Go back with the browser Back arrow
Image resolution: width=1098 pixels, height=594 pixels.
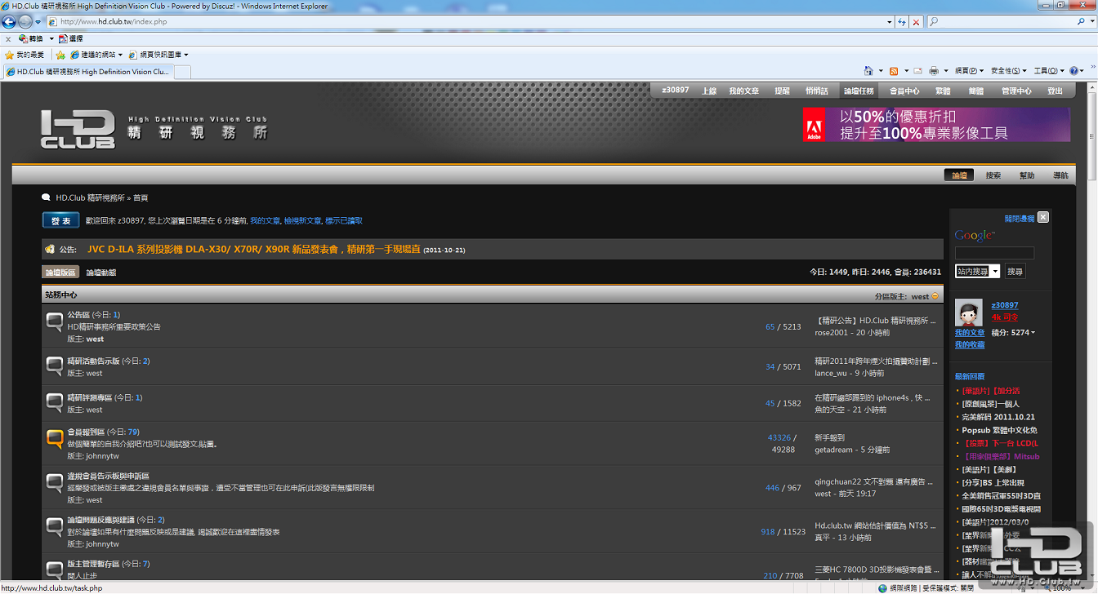tap(9, 22)
